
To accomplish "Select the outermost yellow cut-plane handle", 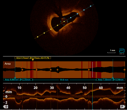I will click(38, 37).
